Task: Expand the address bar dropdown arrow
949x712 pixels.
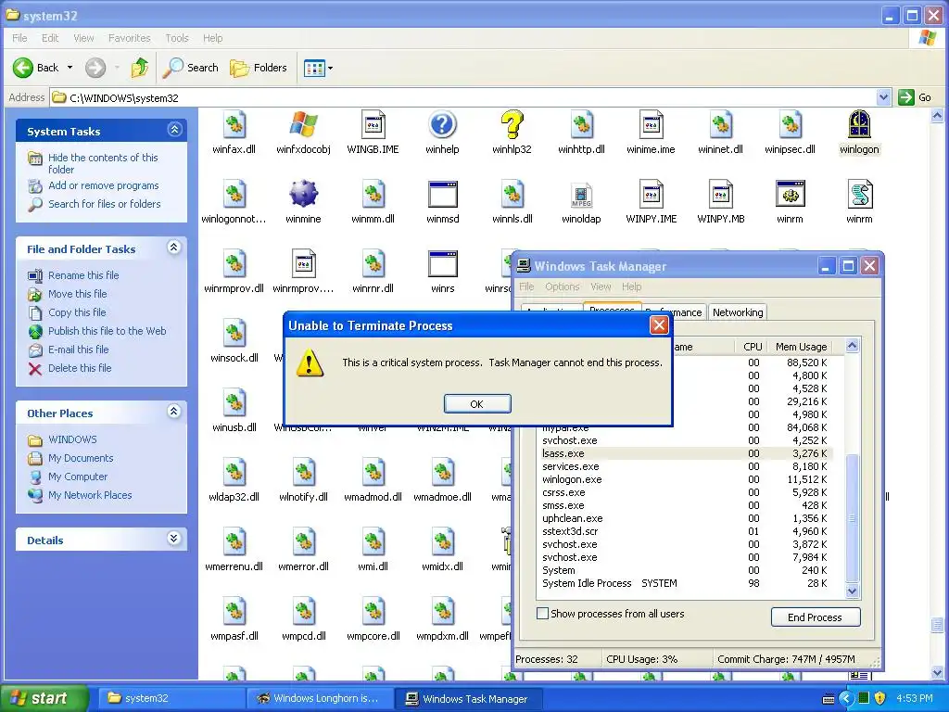Action: [x=883, y=97]
